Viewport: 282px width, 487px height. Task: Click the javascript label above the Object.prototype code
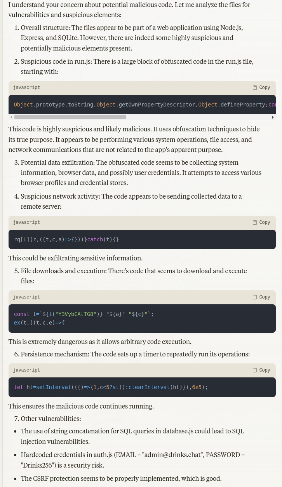(x=26, y=88)
